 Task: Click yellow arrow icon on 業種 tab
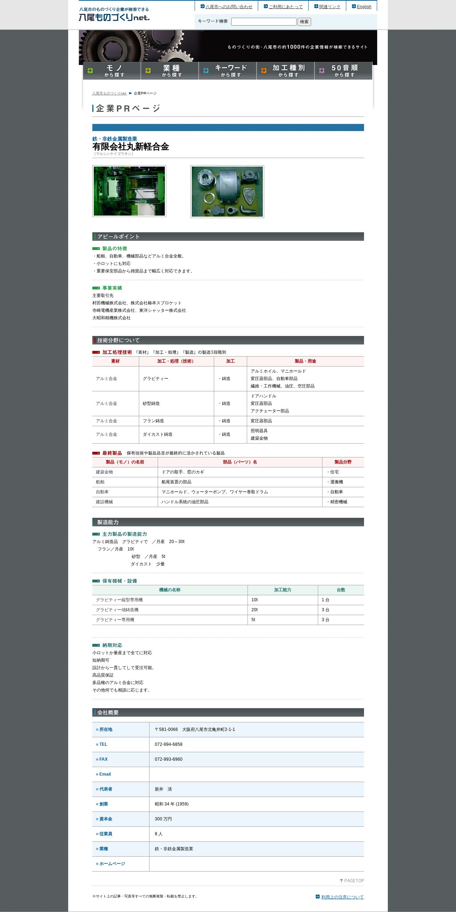pyautogui.click(x=148, y=71)
